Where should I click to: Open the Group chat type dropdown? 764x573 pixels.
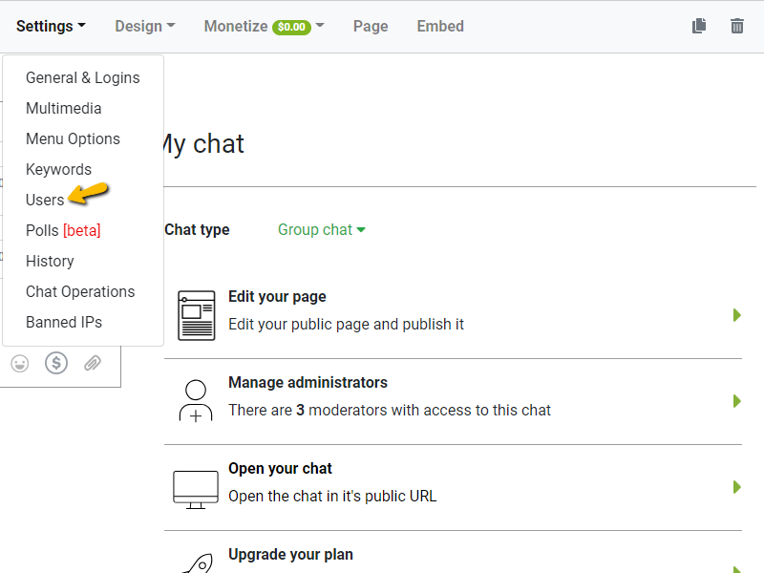tap(321, 230)
